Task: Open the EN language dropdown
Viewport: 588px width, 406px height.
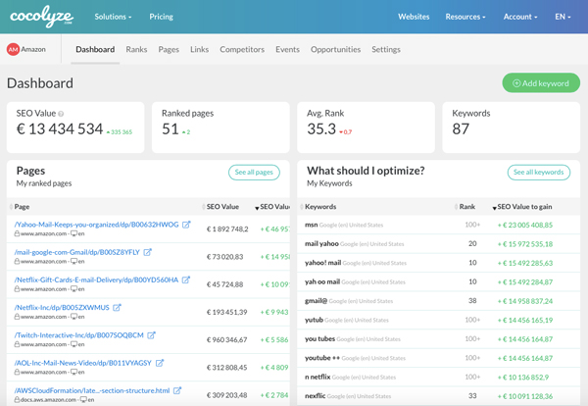Action: point(563,17)
